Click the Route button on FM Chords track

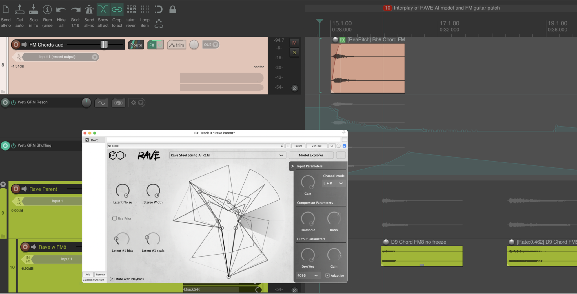pos(136,45)
